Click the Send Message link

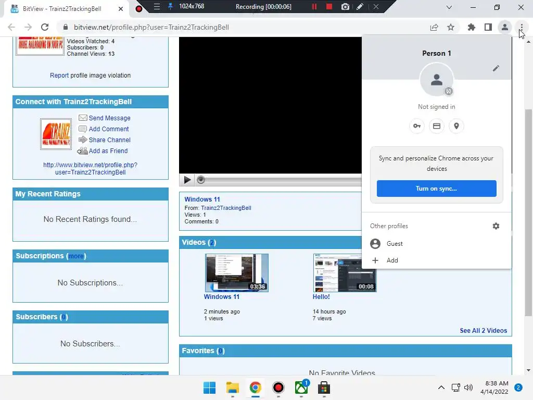pos(109,118)
